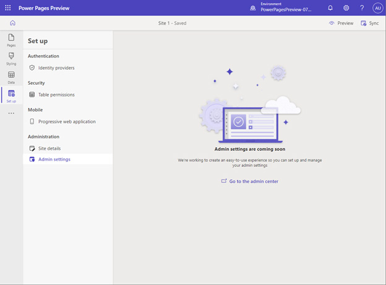The height and width of the screenshot is (285, 386).
Task: Click the Authentication section heading
Action: coord(43,56)
